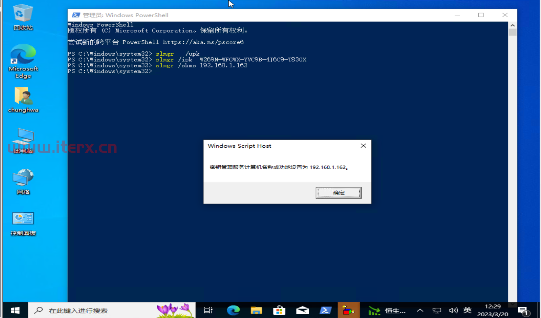Click the flower search highlight image
Viewport: 541px width, 318px height.
click(175, 310)
